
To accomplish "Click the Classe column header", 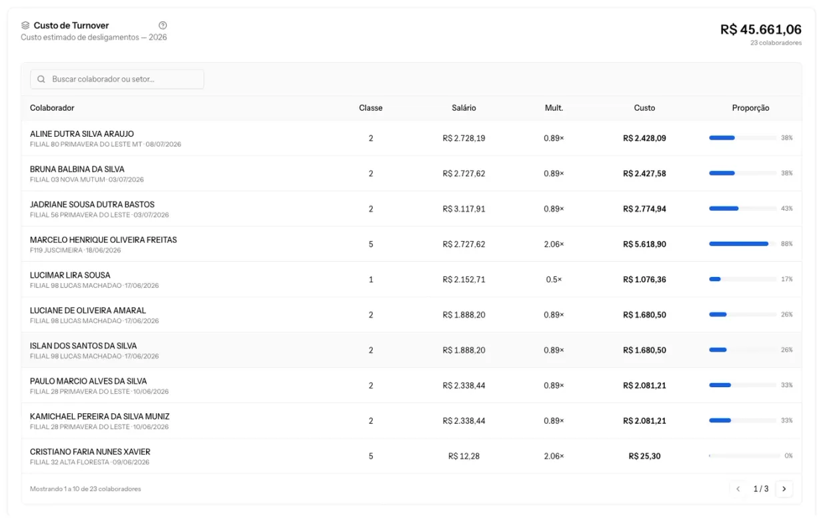I will pyautogui.click(x=371, y=108).
